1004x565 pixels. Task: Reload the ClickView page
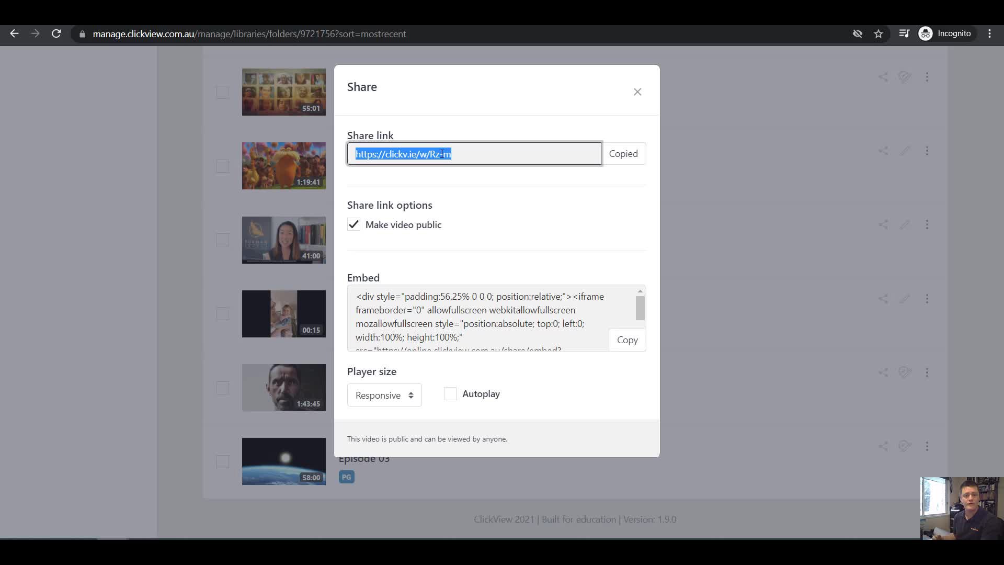coord(56,33)
